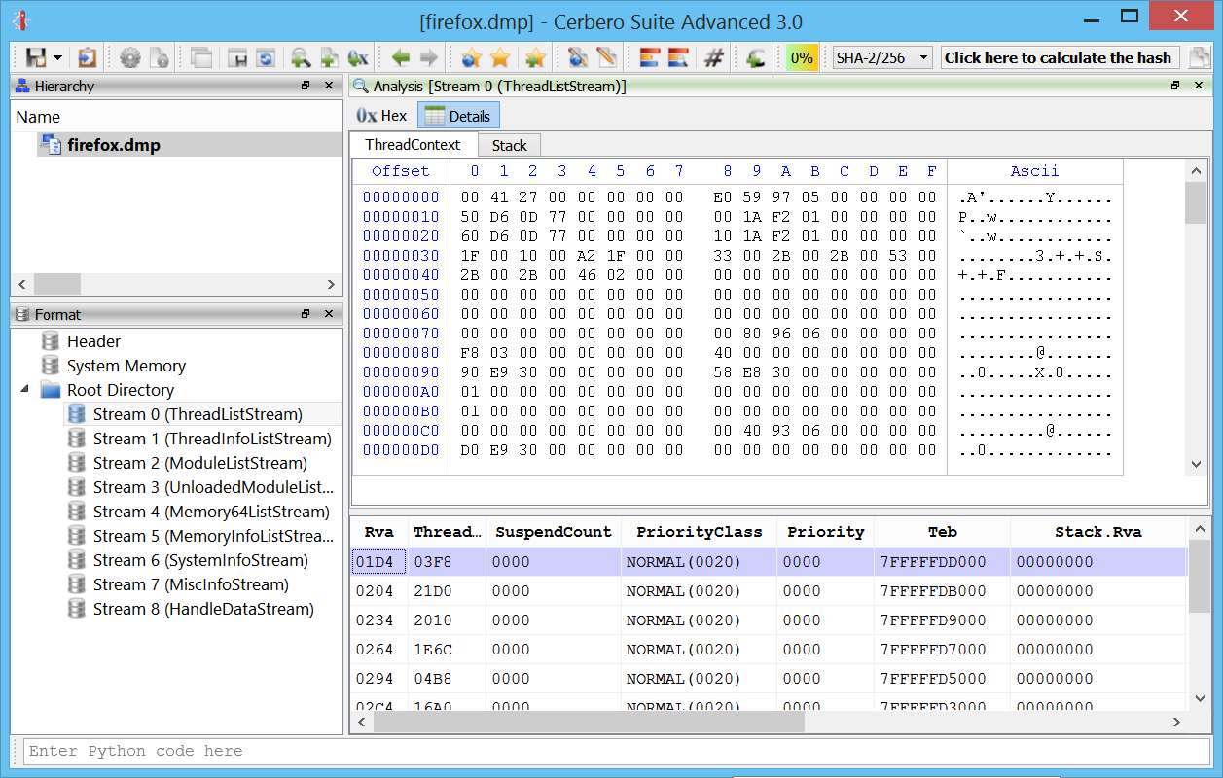
Task: Click the document with globe toolbar icon
Action: (578, 57)
